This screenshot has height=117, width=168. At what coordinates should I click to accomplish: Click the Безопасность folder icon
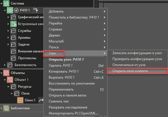click(10, 65)
